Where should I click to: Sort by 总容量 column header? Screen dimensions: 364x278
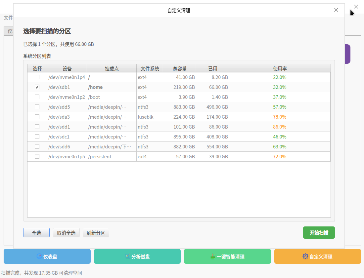pyautogui.click(x=179, y=68)
